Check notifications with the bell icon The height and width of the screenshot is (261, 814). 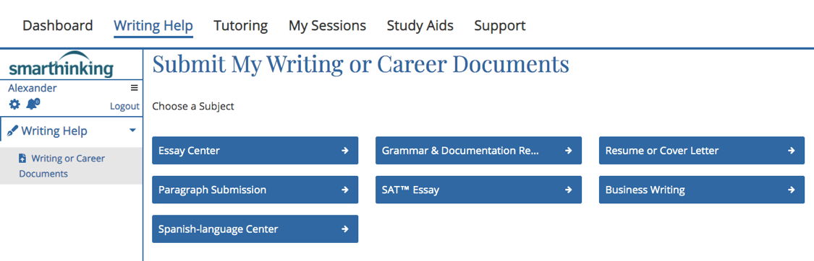click(x=32, y=105)
